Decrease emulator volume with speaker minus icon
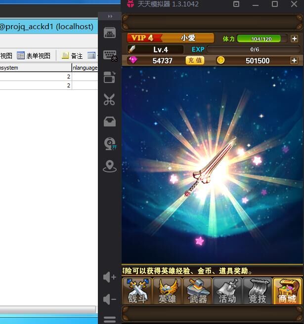This screenshot has height=324, width=304. (x=109, y=299)
